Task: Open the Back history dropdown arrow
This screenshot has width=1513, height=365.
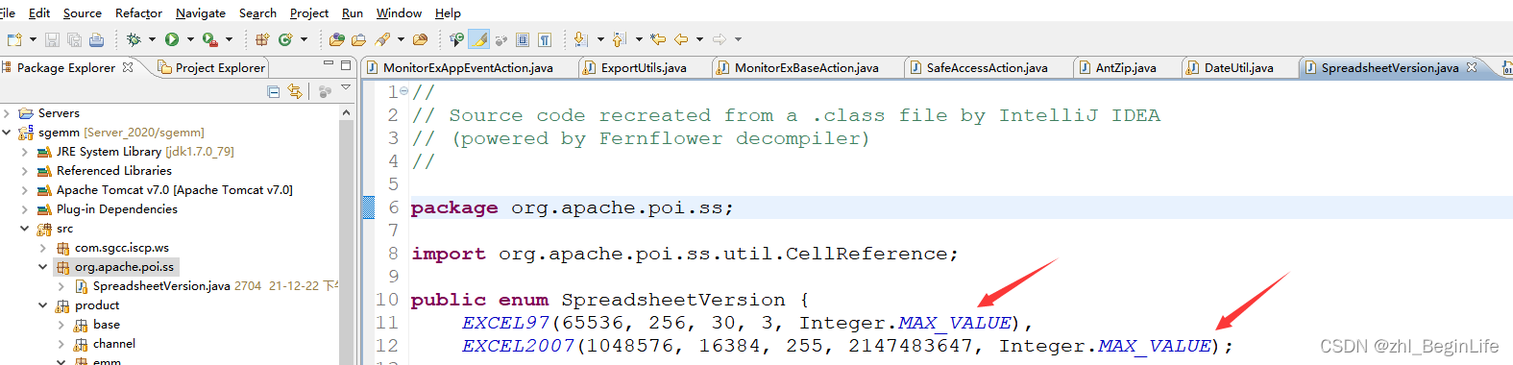Action: tap(699, 39)
